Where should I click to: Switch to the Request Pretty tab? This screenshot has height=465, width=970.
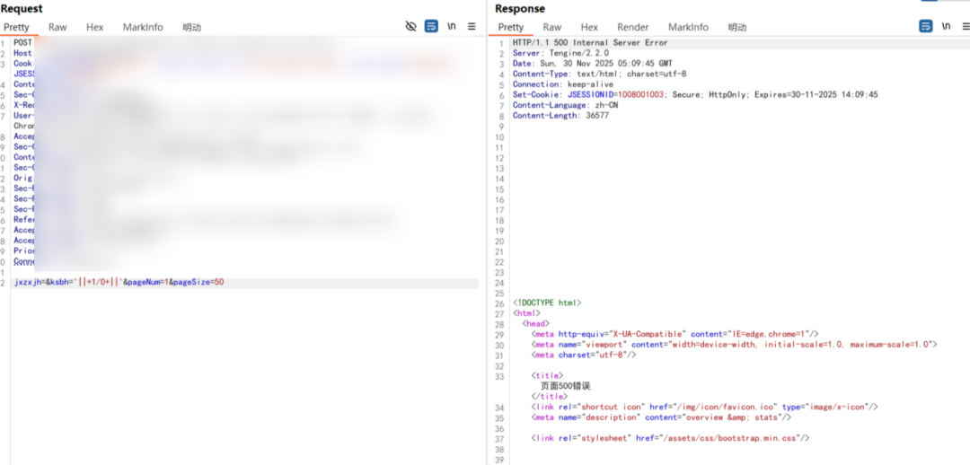[16, 27]
